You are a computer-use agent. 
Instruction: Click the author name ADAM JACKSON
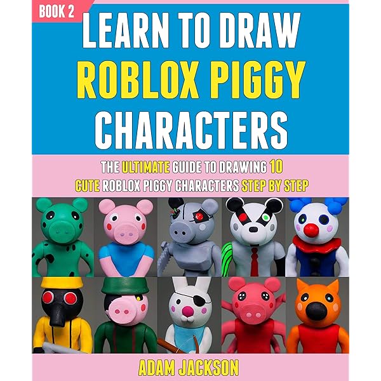[x=189, y=368]
